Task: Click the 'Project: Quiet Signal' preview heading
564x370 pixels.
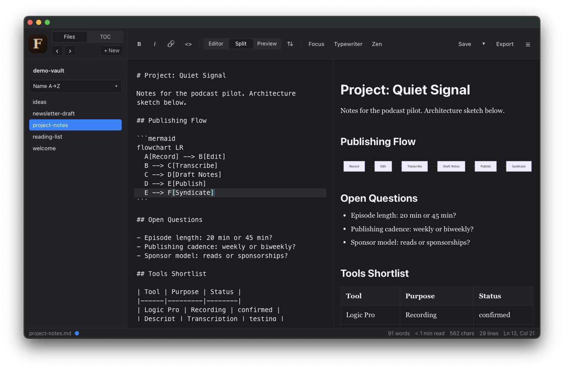Action: click(405, 90)
